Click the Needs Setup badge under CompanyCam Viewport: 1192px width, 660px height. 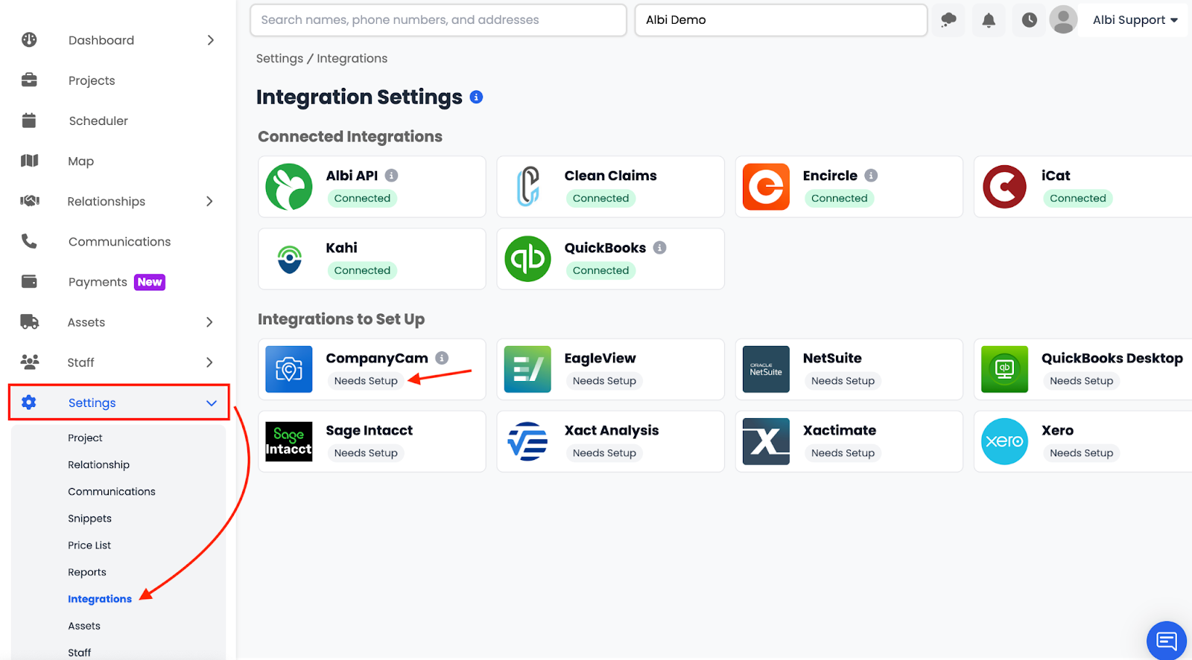click(x=366, y=381)
